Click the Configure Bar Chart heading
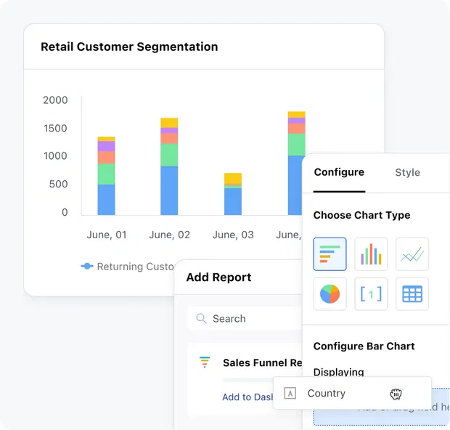450x430 pixels. [x=364, y=346]
